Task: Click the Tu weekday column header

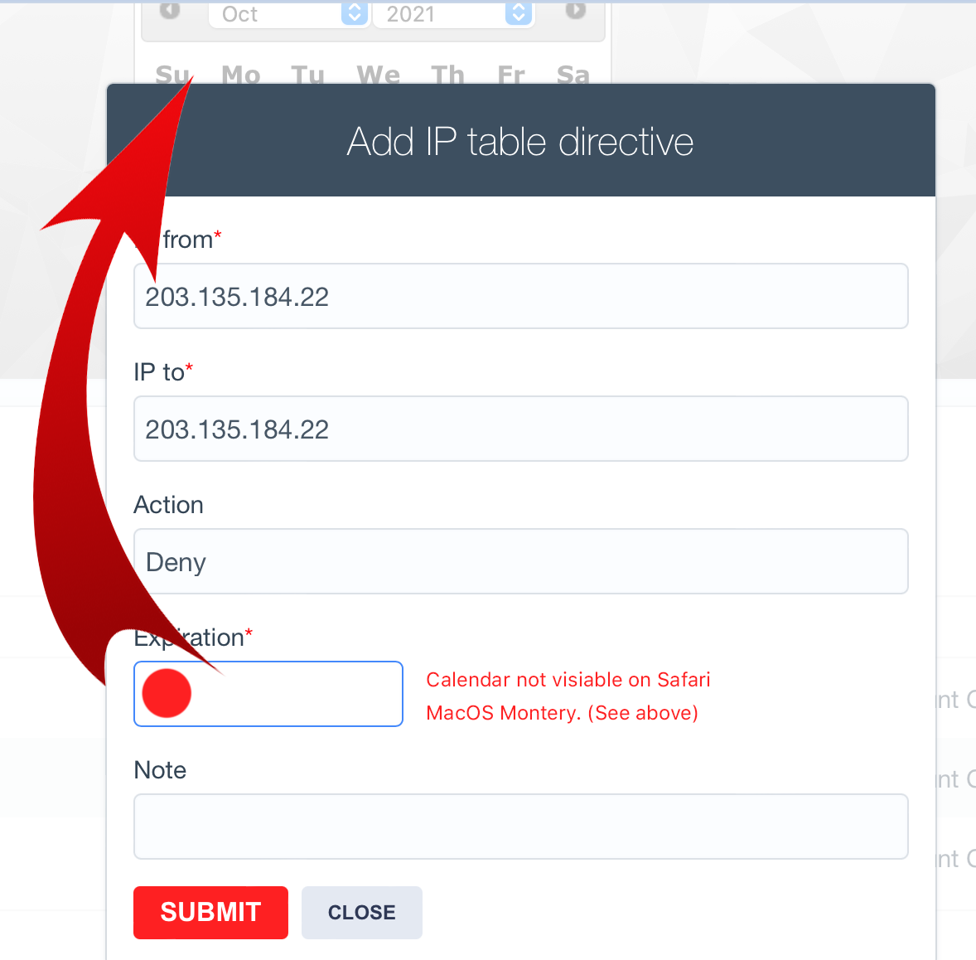Action: pyautogui.click(x=308, y=75)
